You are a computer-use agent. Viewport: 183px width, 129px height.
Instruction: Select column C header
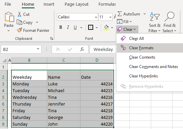(64, 60)
